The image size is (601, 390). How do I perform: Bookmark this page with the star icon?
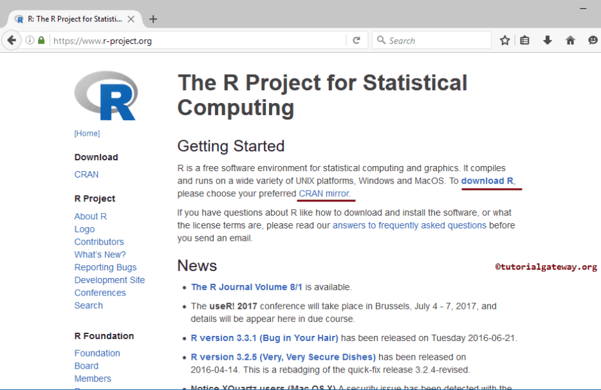[x=504, y=41]
